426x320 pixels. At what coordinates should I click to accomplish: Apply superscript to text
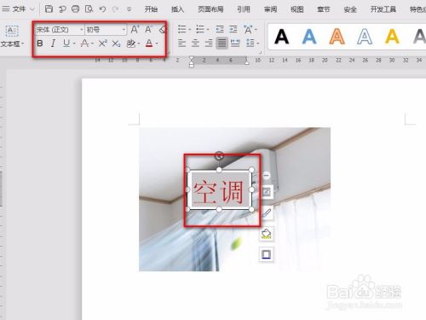[x=102, y=44]
